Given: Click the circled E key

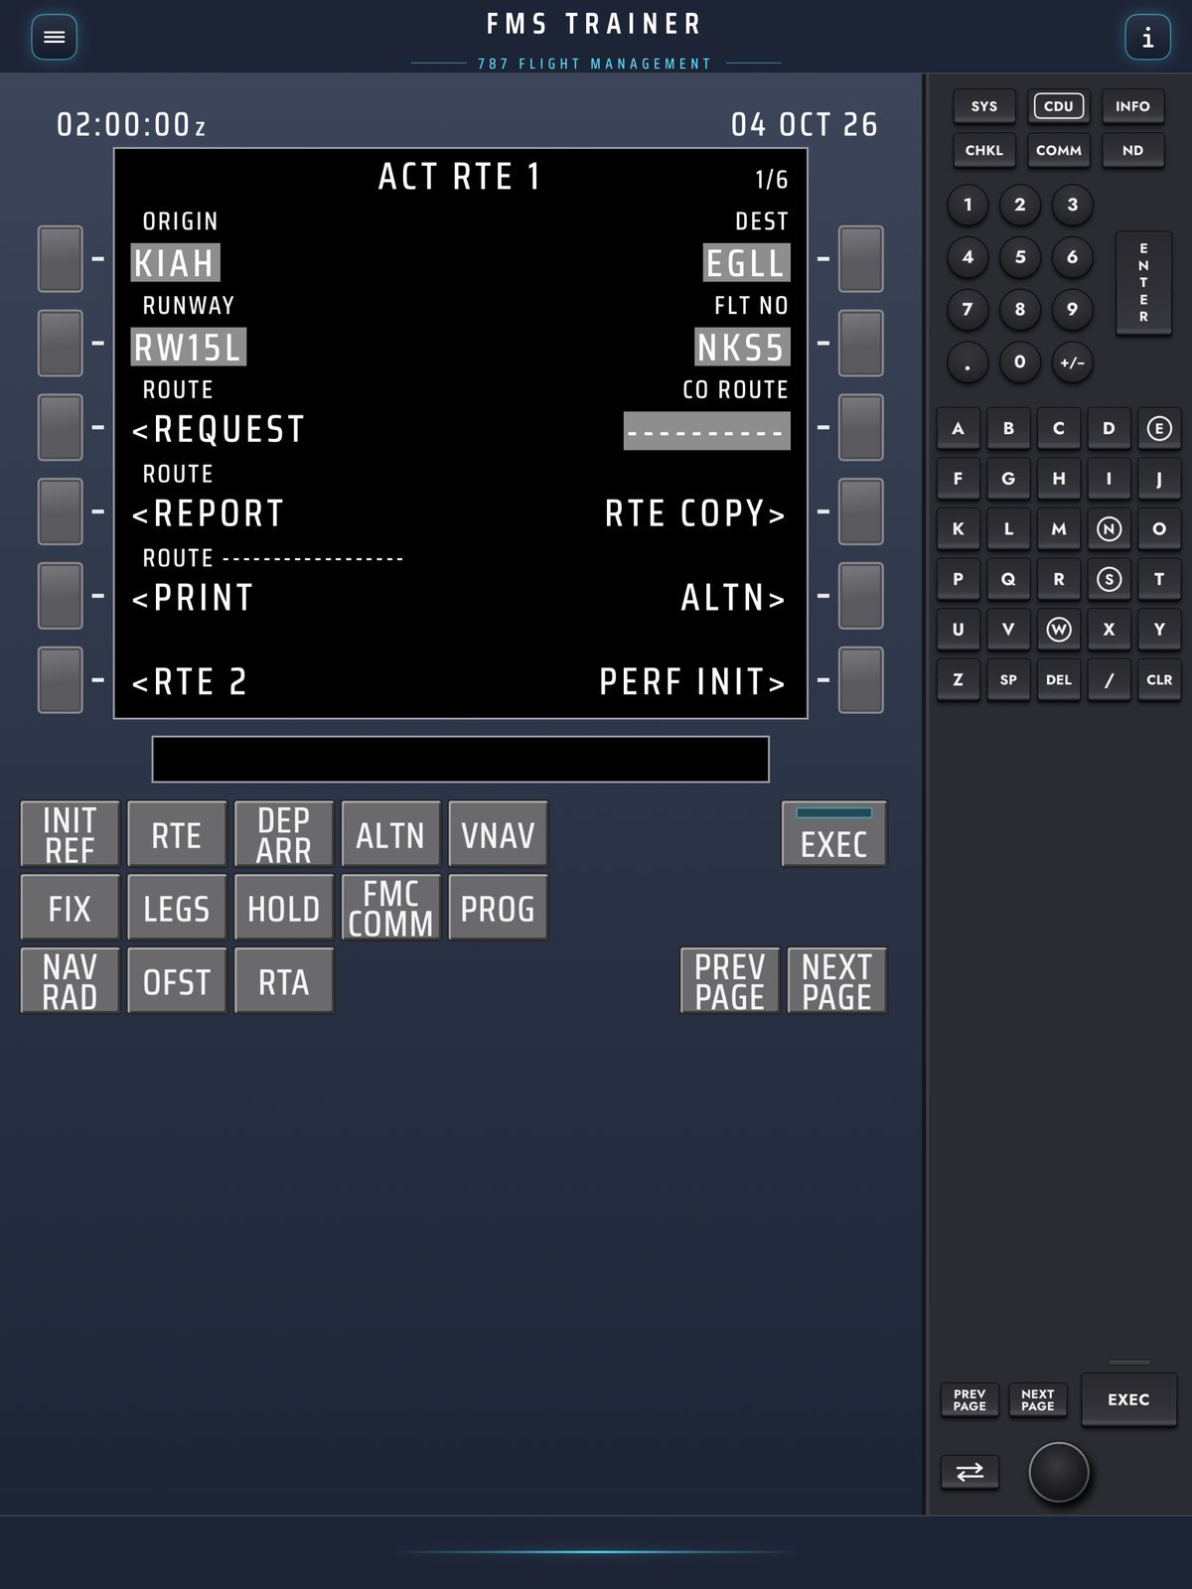Looking at the screenshot, I should pyautogui.click(x=1159, y=428).
